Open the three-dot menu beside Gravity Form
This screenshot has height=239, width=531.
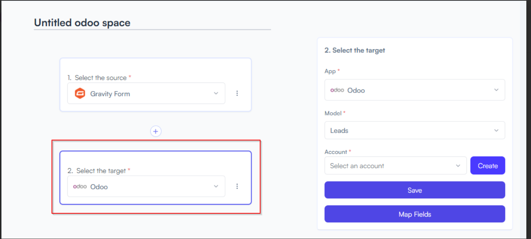pos(237,93)
